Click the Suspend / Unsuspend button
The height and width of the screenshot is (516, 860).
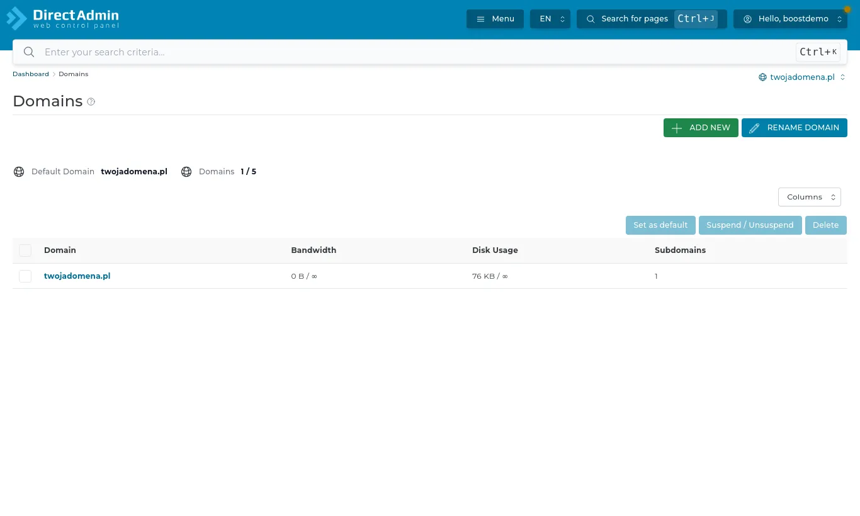(x=750, y=225)
